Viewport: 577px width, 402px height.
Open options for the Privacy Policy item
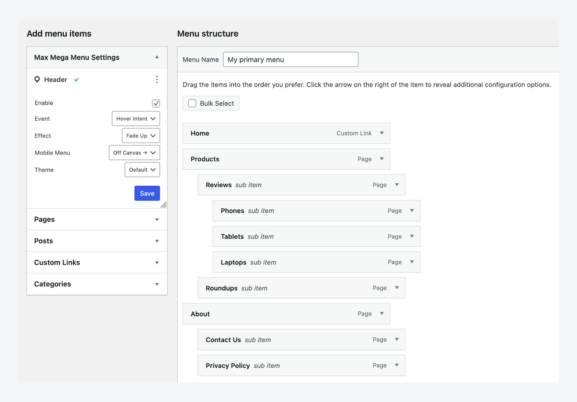click(x=397, y=365)
